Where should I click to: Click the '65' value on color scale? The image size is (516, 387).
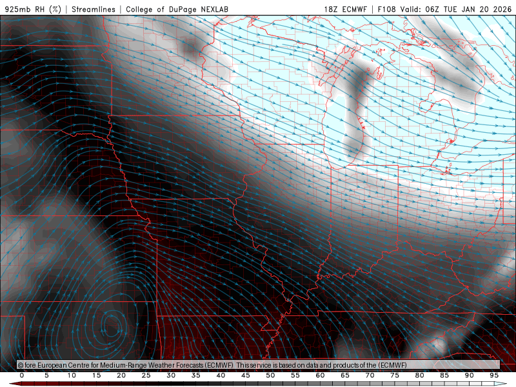345,375
